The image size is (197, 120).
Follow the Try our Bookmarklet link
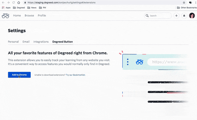75,75
